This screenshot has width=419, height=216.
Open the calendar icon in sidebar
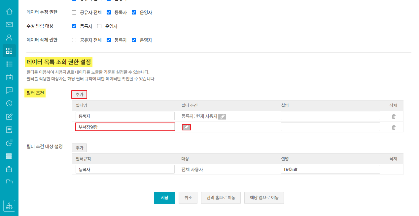(9, 77)
